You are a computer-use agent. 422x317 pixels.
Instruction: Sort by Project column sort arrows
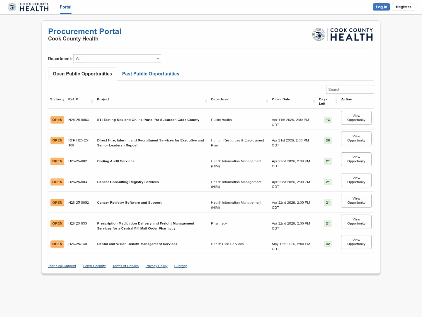pyautogui.click(x=206, y=101)
